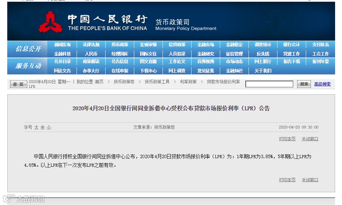
Task: Click 关闭窗口 above the article text
Action: pos(310,139)
